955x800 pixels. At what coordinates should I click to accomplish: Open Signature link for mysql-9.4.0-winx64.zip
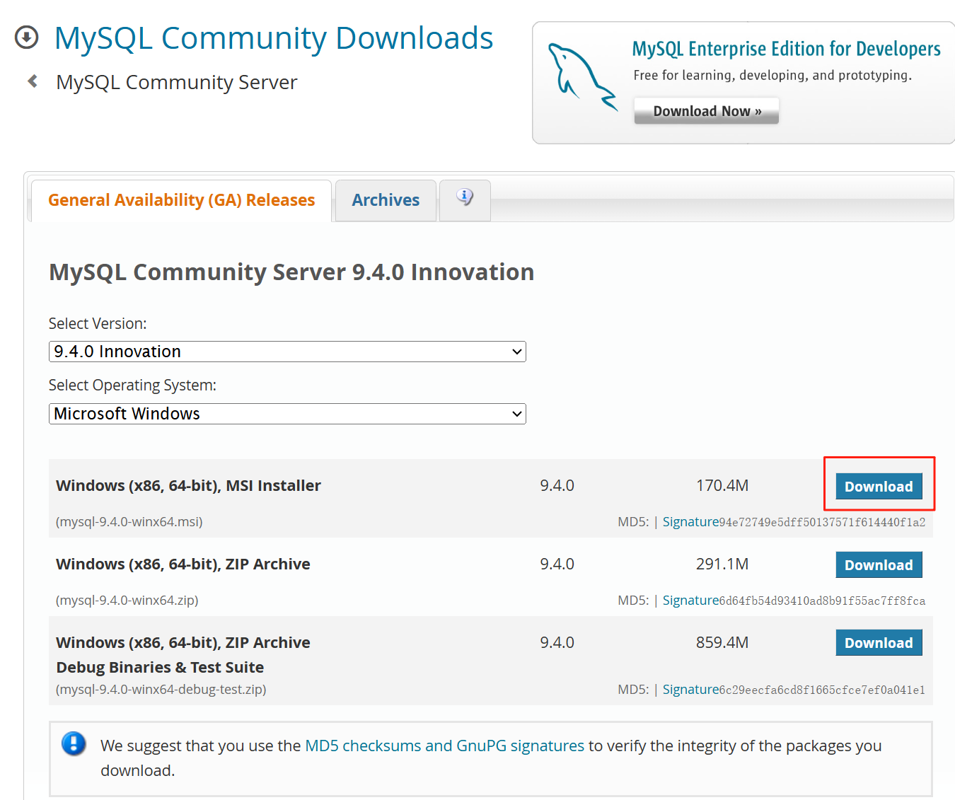click(x=690, y=601)
